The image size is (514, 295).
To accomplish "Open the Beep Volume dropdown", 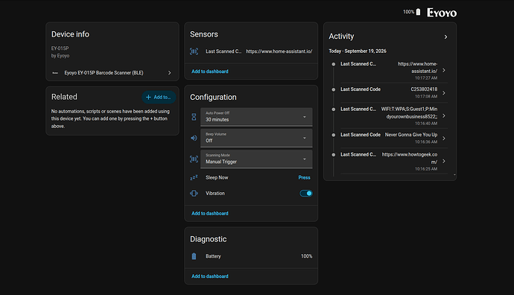I will (256, 138).
